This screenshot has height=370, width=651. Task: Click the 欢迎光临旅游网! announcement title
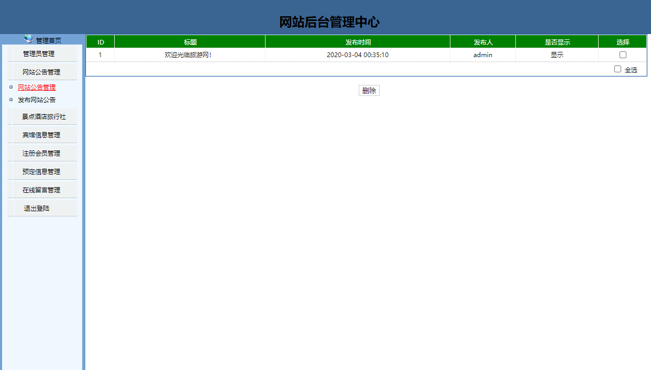pos(189,54)
